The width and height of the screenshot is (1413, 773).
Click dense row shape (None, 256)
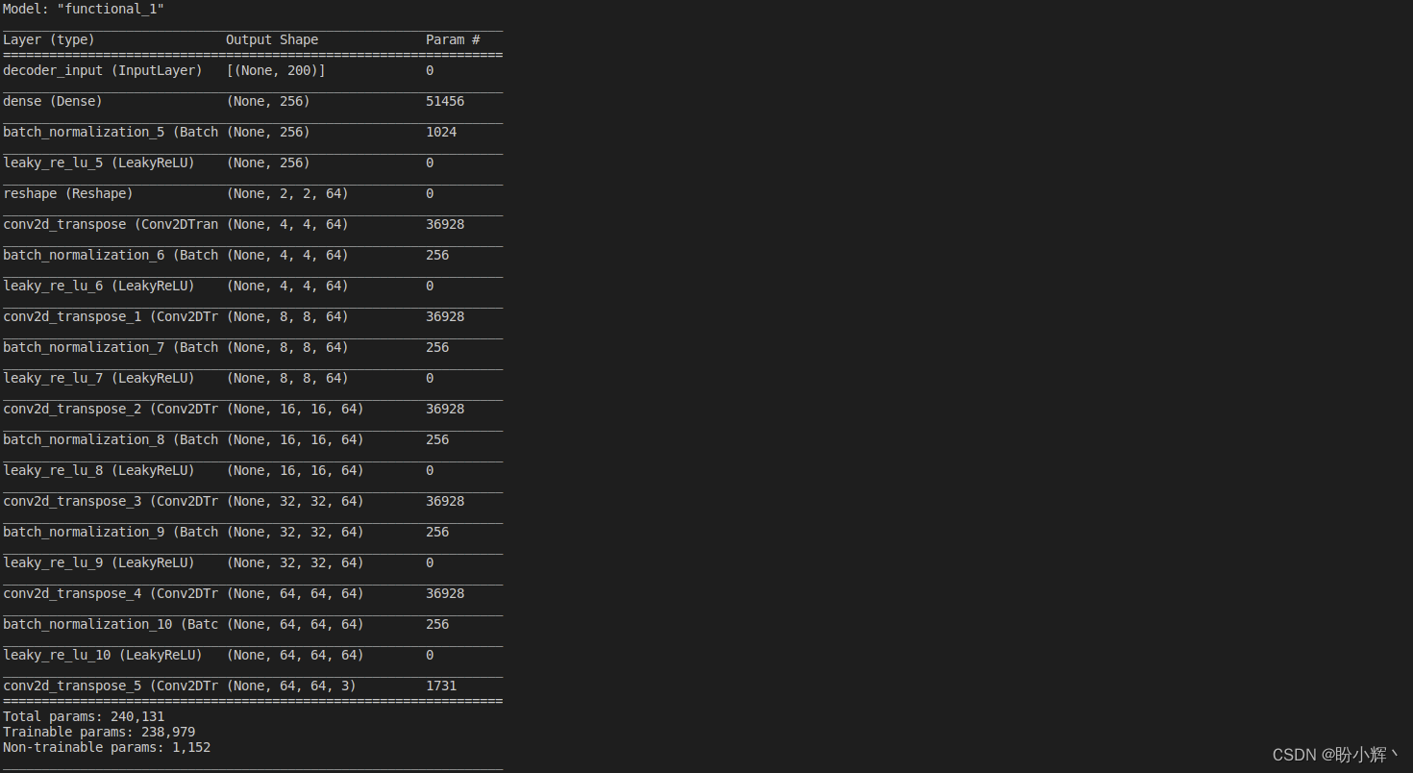pyautogui.click(x=268, y=102)
